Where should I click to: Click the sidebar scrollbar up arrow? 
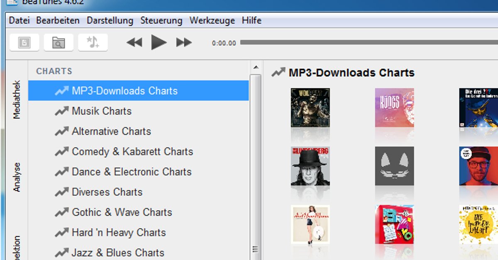tap(256, 67)
